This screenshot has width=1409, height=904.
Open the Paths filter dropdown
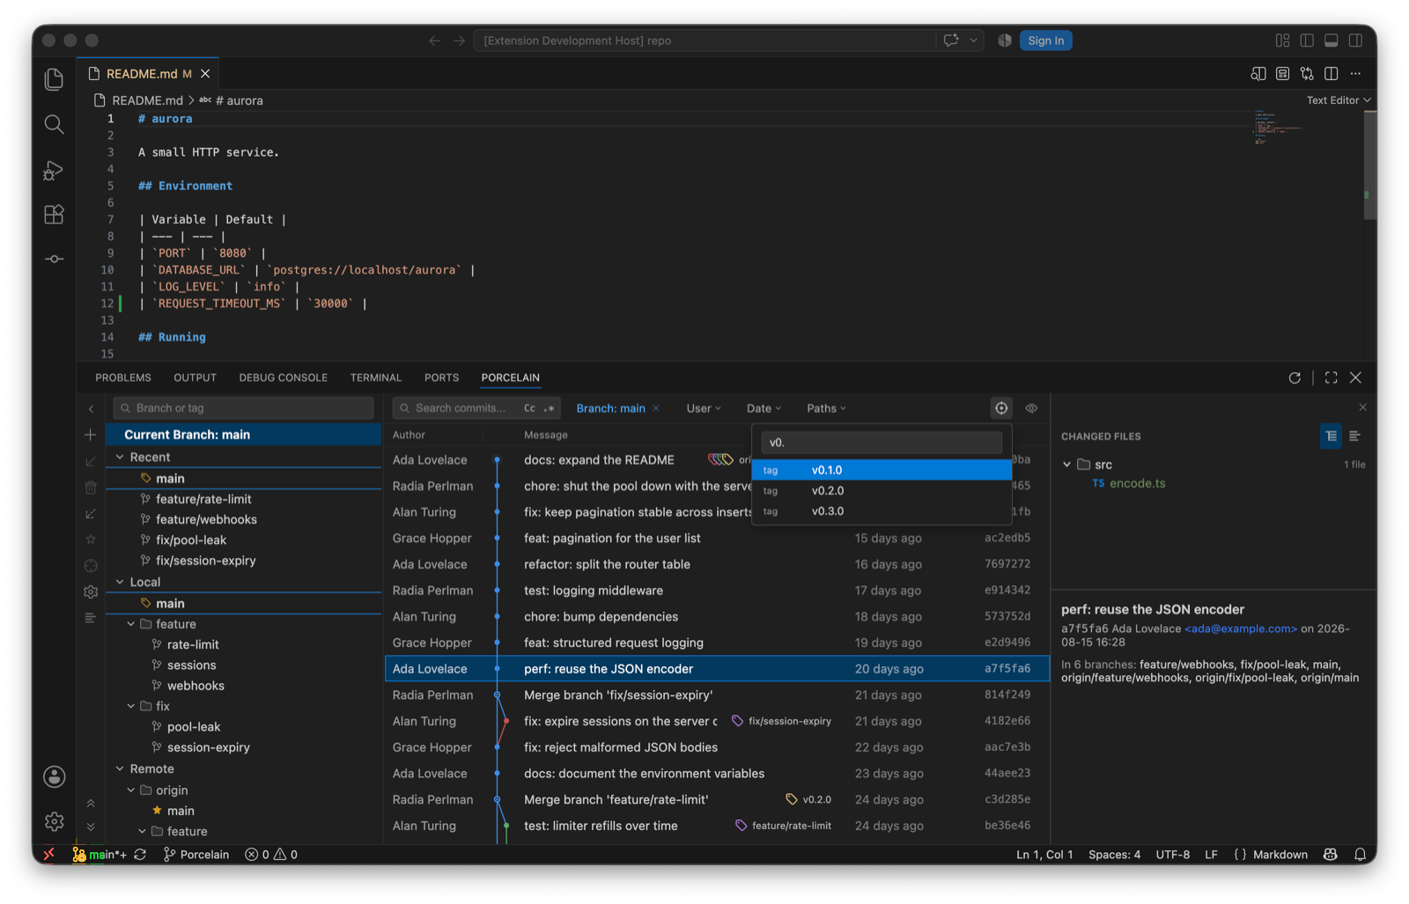coord(826,408)
